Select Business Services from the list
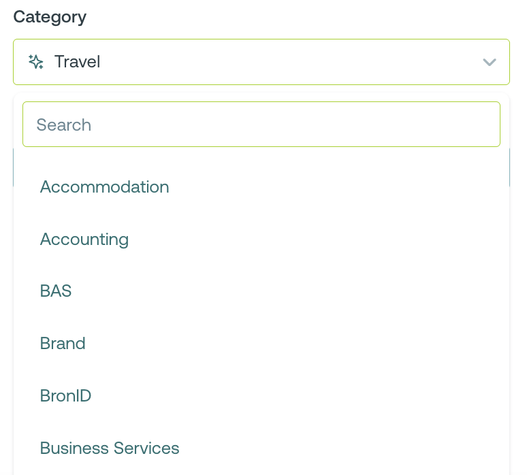This screenshot has width=527, height=475. point(110,448)
